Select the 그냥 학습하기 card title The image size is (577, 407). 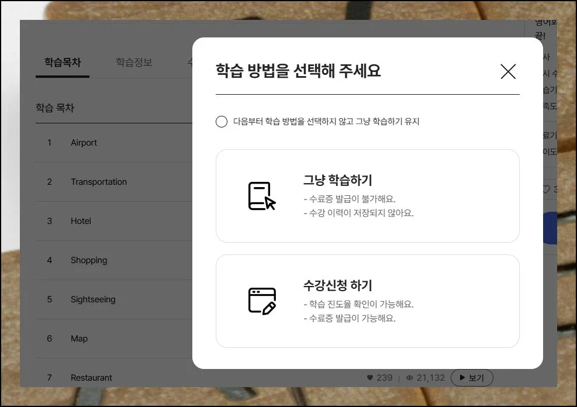coord(337,180)
